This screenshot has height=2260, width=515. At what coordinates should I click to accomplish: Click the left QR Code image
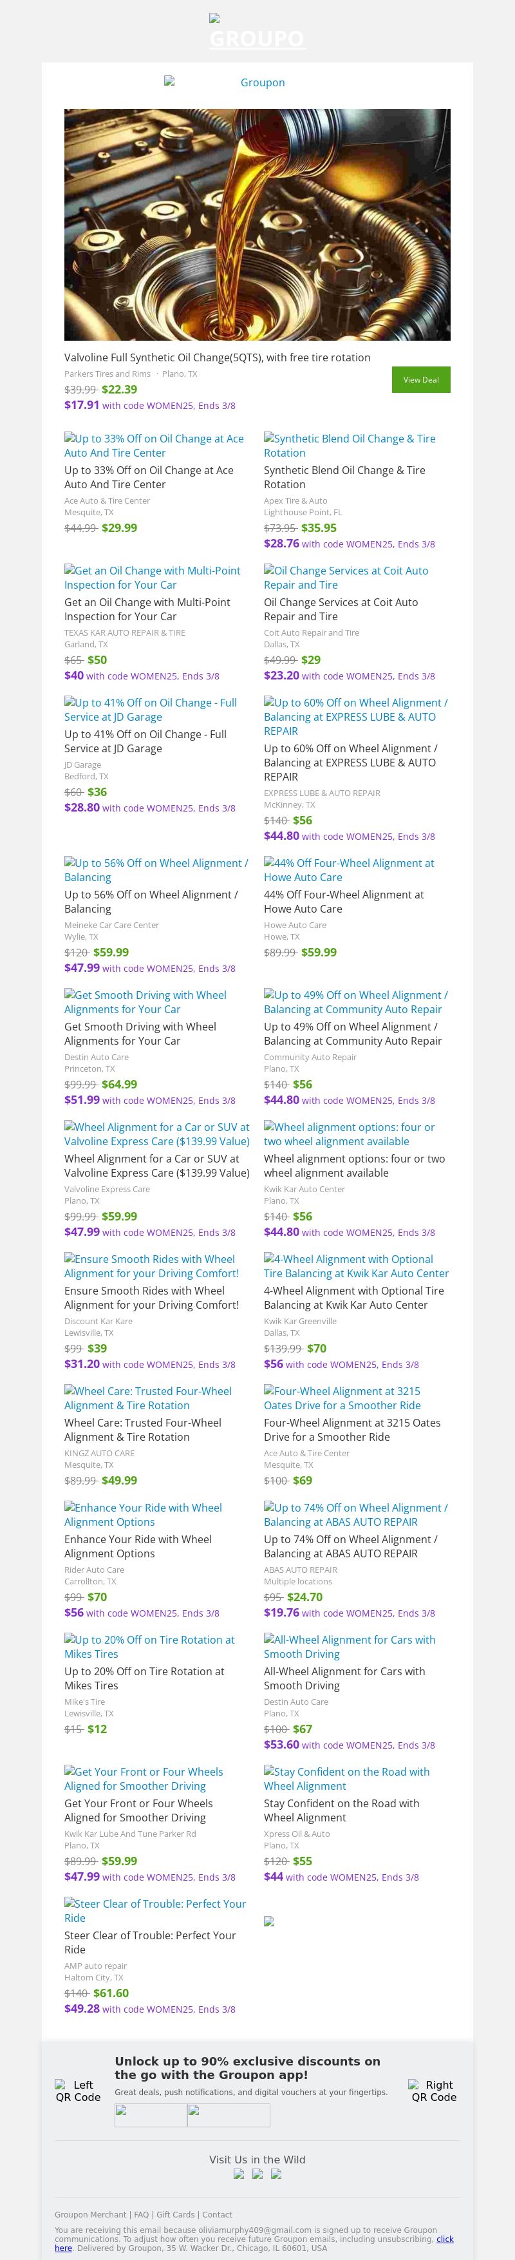pyautogui.click(x=77, y=2091)
